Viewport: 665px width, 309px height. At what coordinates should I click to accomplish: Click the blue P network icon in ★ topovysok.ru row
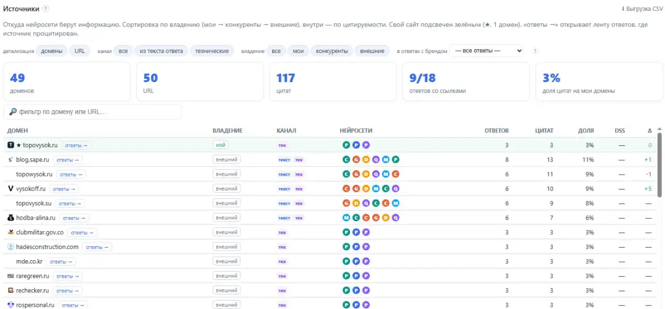pos(356,145)
